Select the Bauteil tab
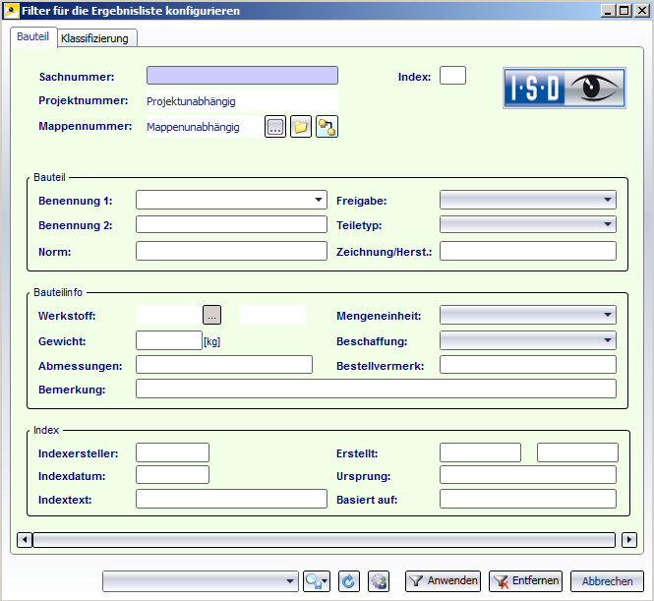This screenshot has height=601, width=654. click(x=33, y=35)
